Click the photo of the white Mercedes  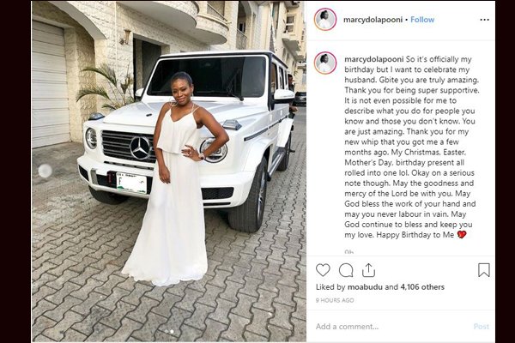(x=169, y=171)
